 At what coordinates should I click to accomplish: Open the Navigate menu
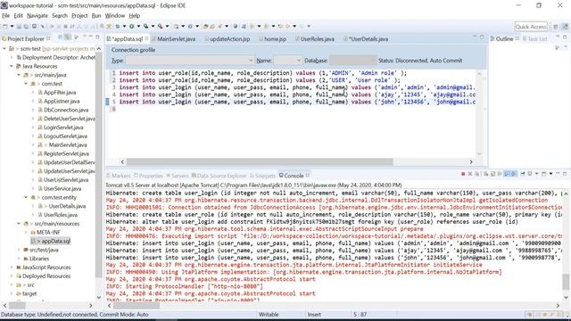(x=37, y=16)
